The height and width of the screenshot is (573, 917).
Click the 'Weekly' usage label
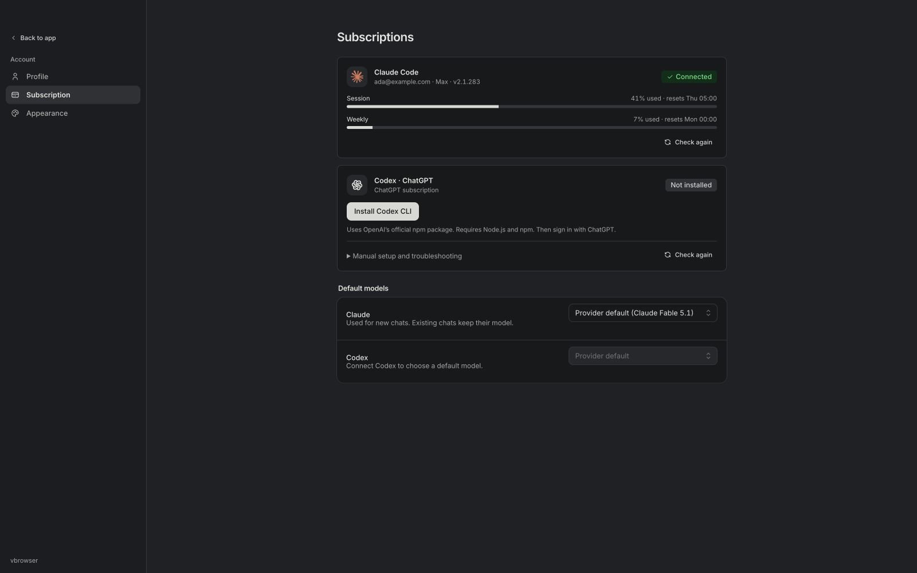pos(358,120)
